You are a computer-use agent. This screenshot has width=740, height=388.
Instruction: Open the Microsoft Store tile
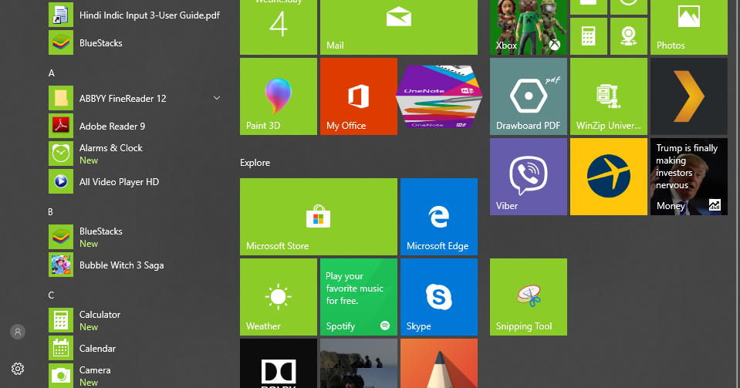(x=319, y=217)
